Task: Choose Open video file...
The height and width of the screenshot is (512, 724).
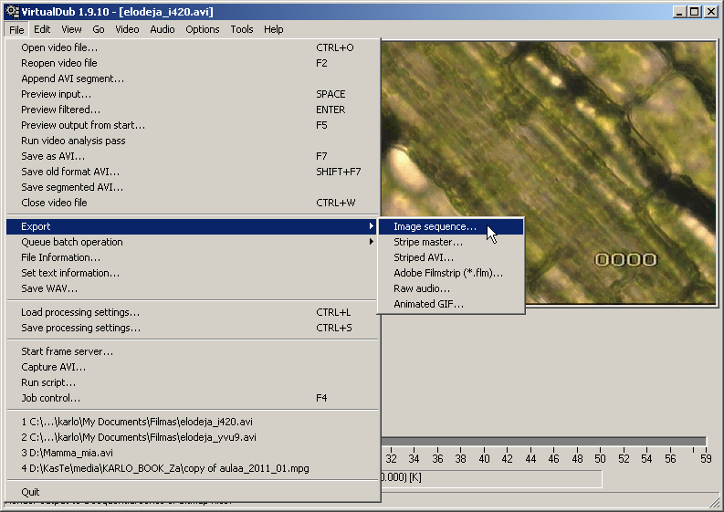Action: [193, 47]
